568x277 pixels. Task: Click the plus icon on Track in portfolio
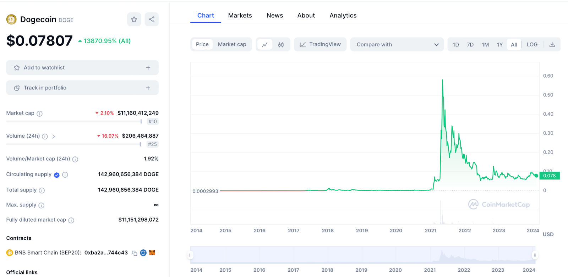click(x=148, y=88)
